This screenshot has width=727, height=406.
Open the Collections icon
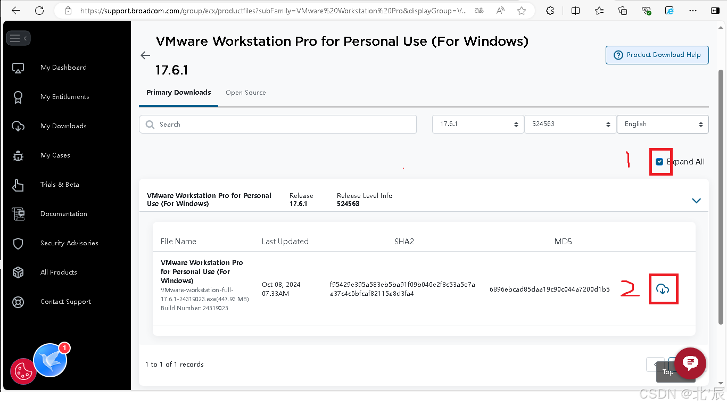(x=623, y=11)
